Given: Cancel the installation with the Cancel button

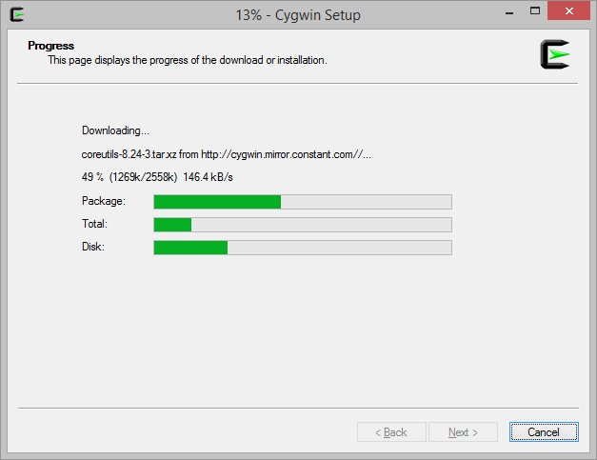Looking at the screenshot, I should click(x=544, y=431).
